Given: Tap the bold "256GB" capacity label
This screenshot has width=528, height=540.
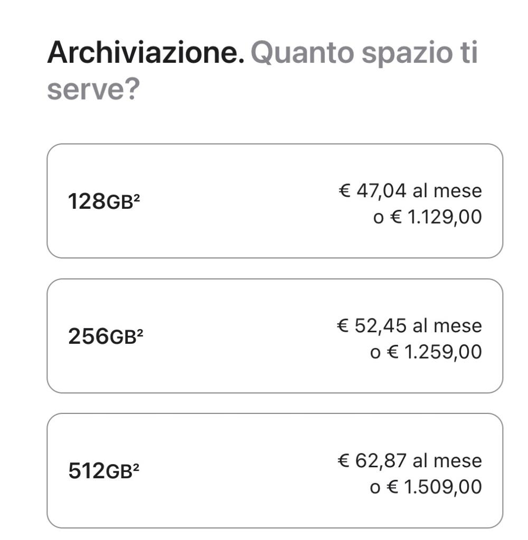Looking at the screenshot, I should pyautogui.click(x=102, y=336).
